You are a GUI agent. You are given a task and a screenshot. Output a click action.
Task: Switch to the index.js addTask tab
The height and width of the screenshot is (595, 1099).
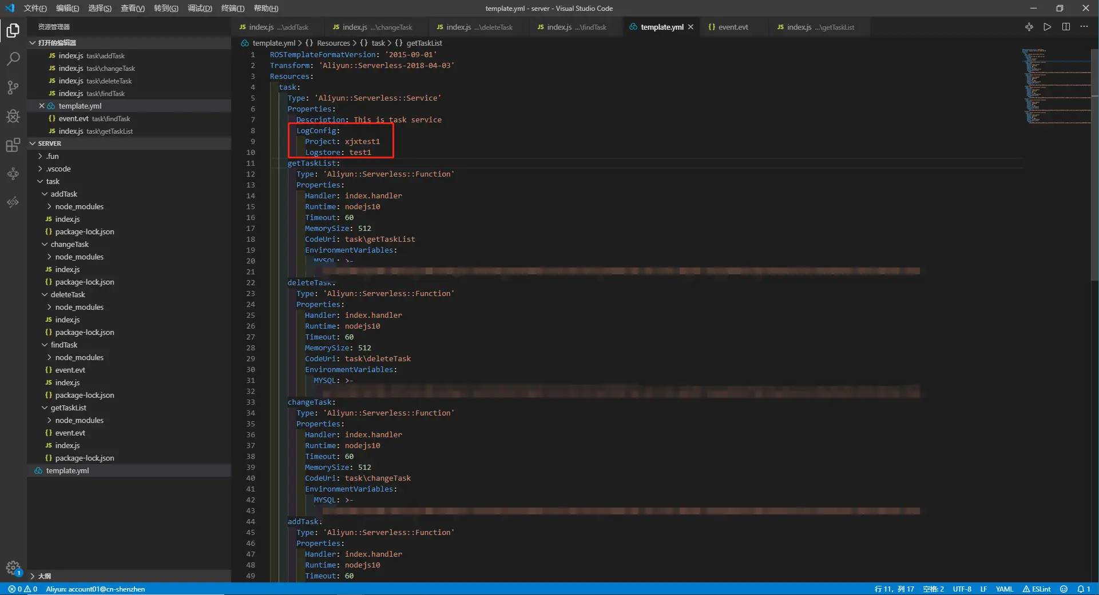tap(278, 27)
